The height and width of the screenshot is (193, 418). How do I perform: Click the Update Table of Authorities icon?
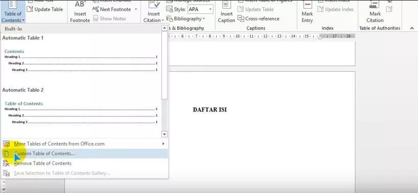point(389,9)
